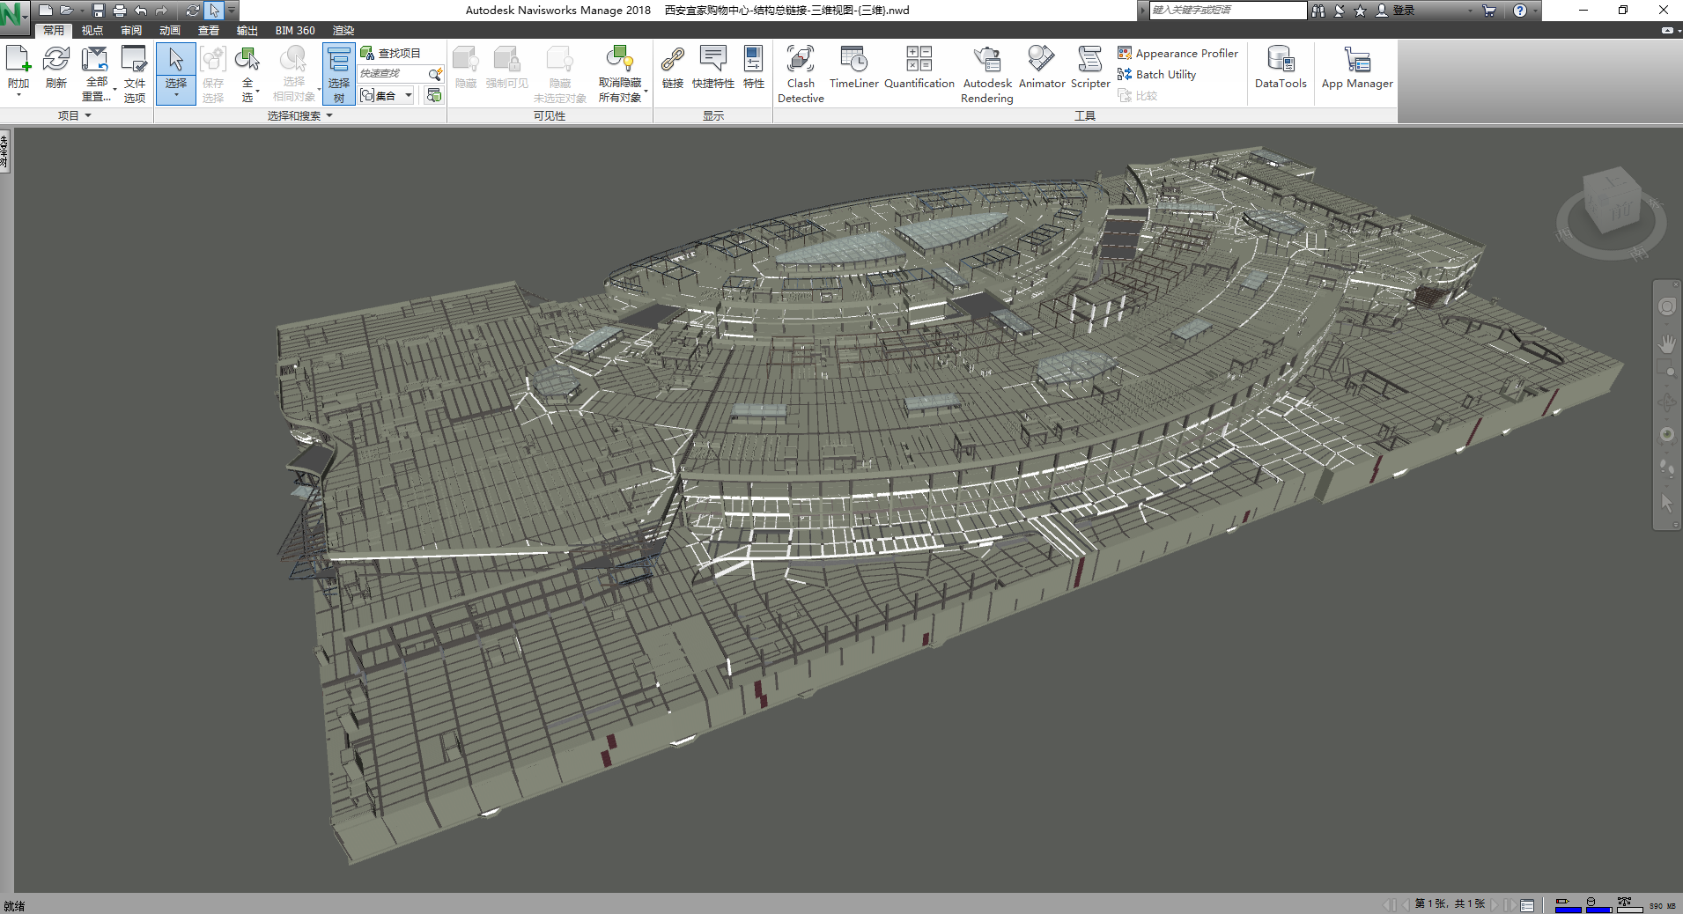The height and width of the screenshot is (914, 1683).
Task: Click the help question mark button
Action: point(1520,11)
